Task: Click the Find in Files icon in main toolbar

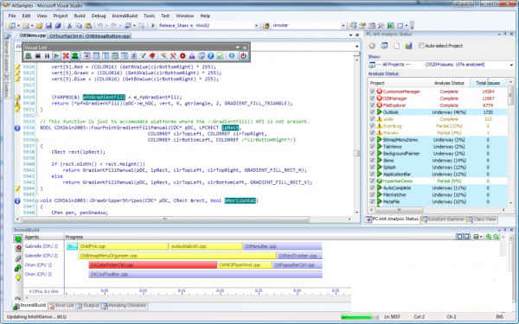Action: [x=266, y=25]
